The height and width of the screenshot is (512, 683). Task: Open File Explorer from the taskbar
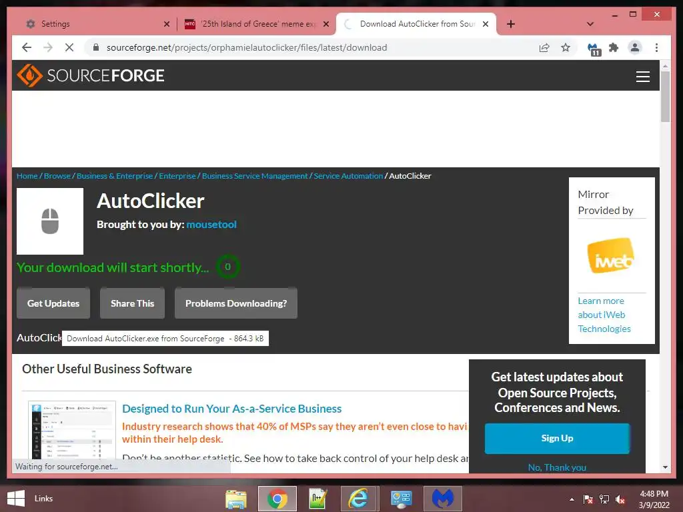click(x=236, y=499)
